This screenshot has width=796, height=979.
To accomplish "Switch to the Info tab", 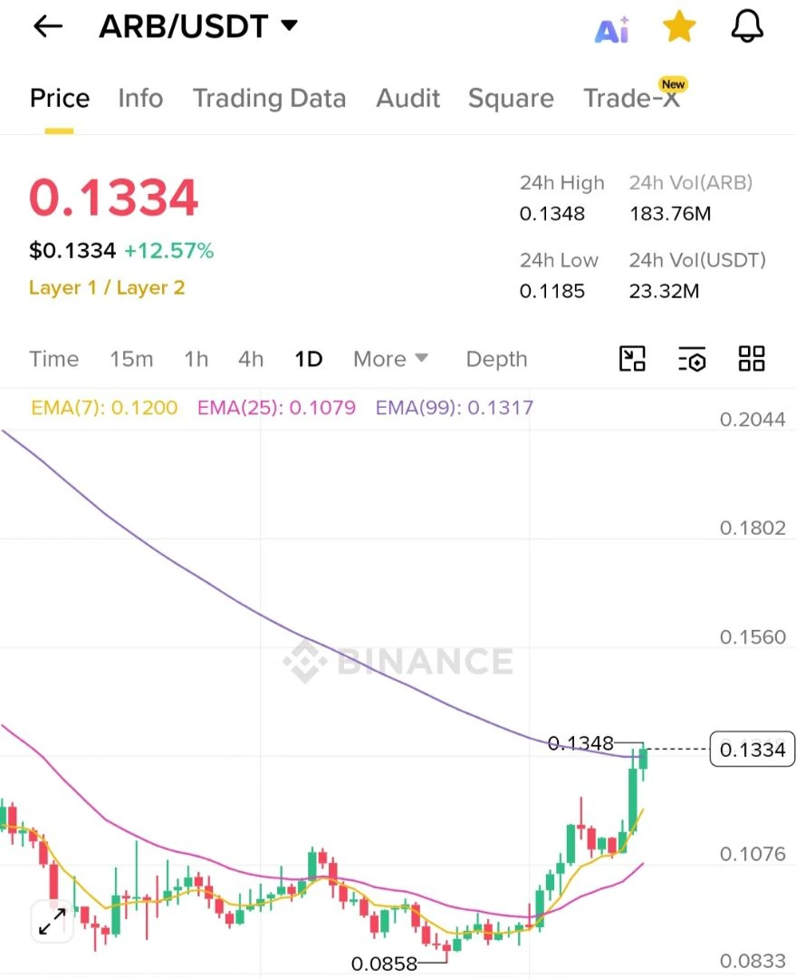I will click(140, 98).
